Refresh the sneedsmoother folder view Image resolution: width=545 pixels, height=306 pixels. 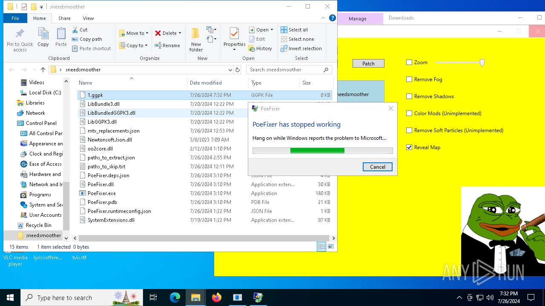[238, 70]
